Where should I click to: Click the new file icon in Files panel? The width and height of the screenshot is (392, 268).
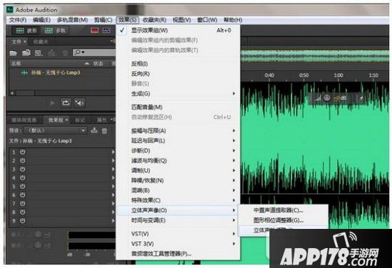pyautogui.click(x=38, y=53)
